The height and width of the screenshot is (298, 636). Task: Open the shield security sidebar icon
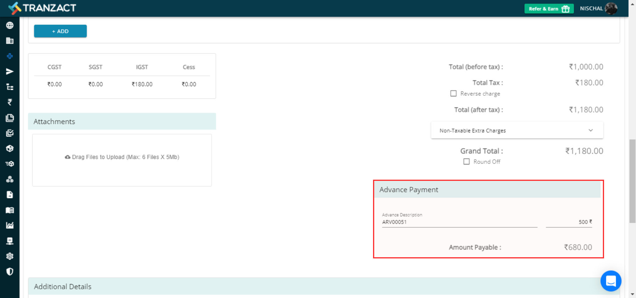(10, 271)
